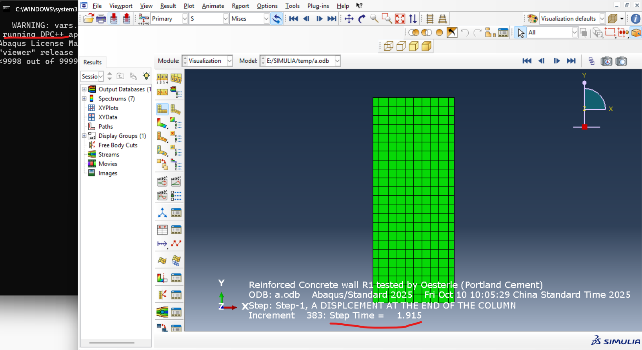Click the shaded render style icon
642x350 pixels.
426,46
